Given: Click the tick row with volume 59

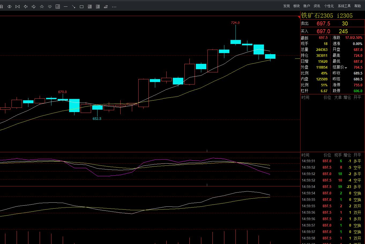Looking at the screenshot, I should (x=333, y=187).
